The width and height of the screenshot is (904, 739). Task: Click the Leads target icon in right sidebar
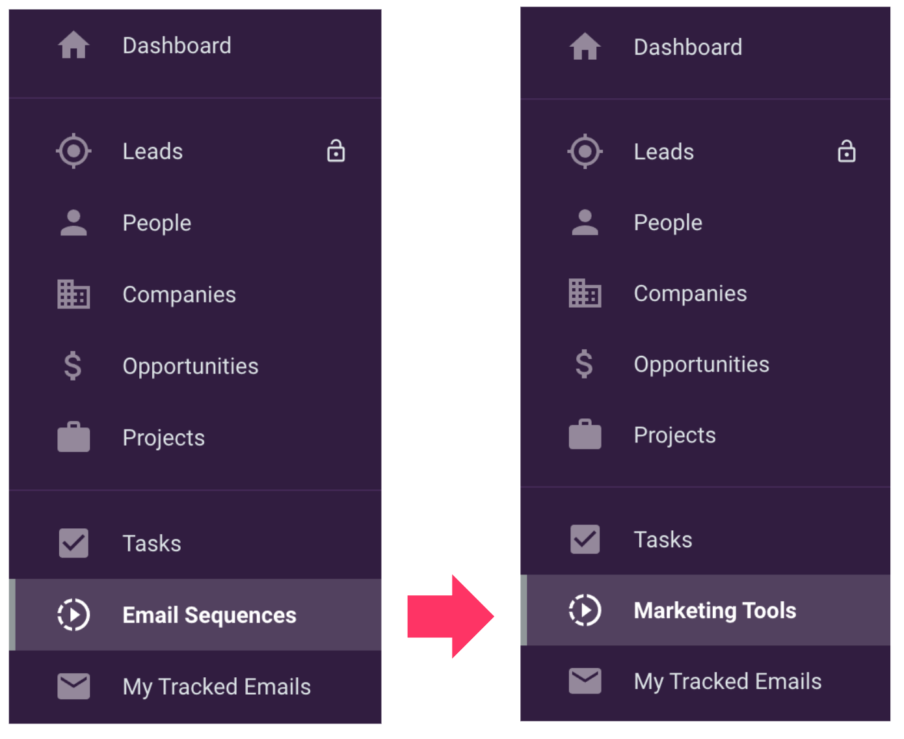coord(585,152)
